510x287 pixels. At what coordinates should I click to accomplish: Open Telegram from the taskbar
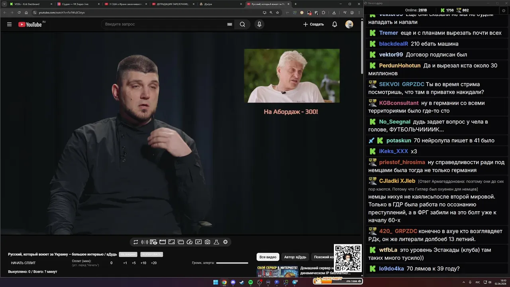coord(295,282)
